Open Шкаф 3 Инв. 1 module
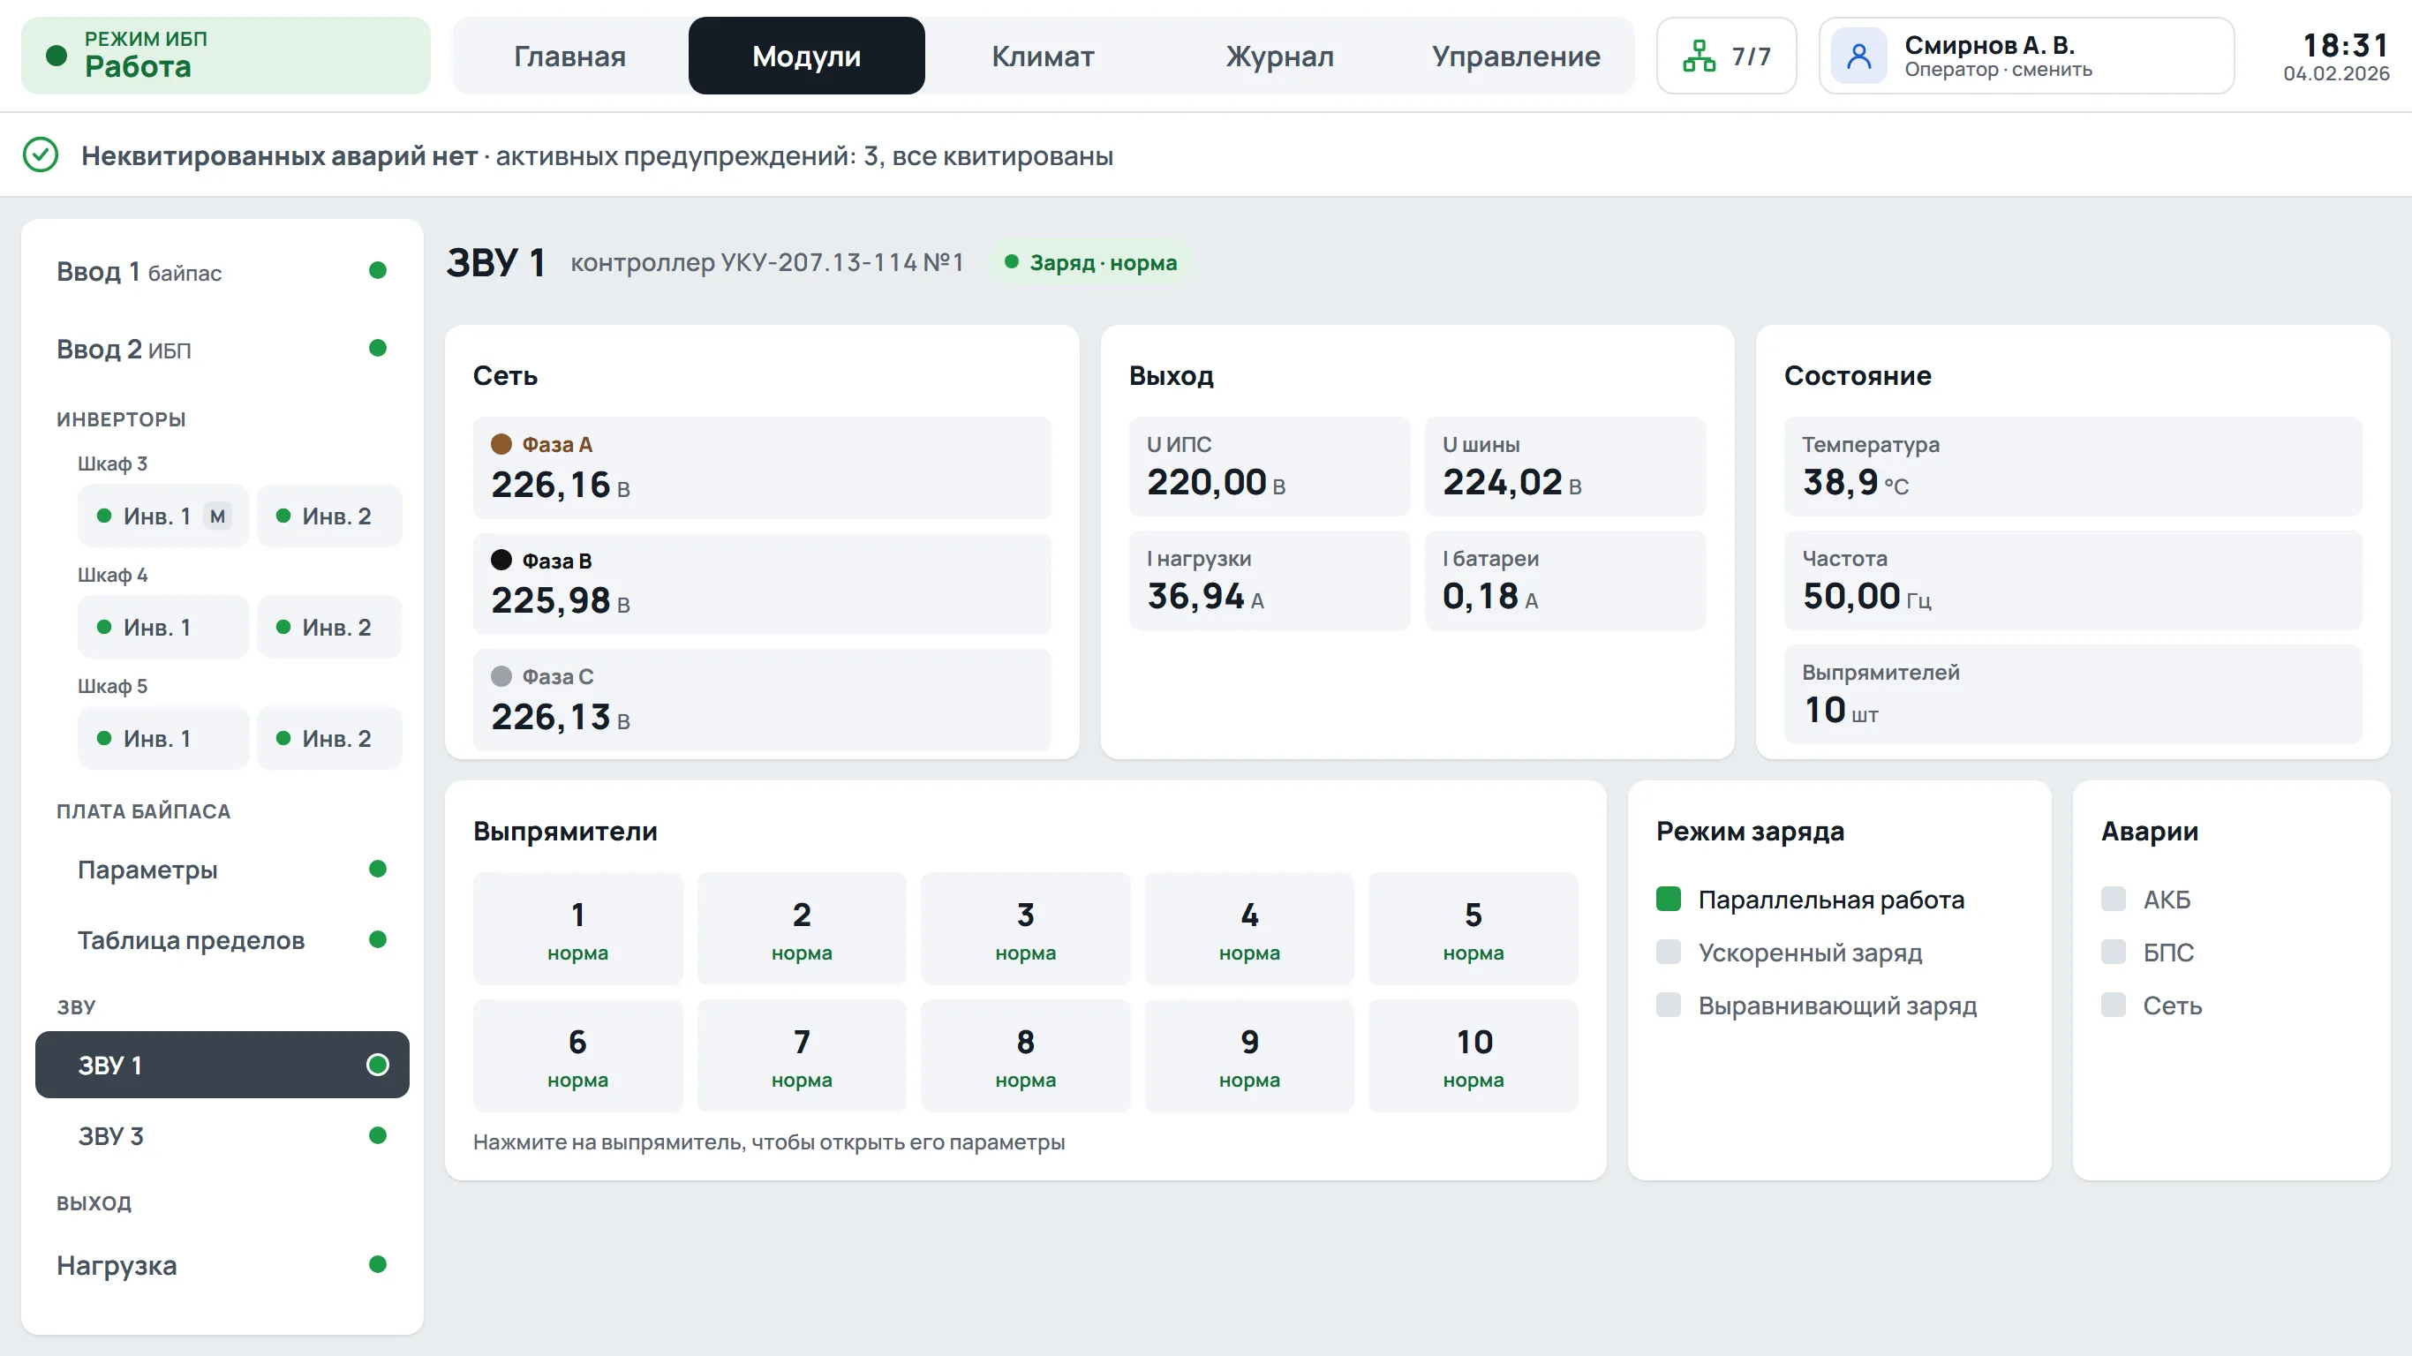 point(163,516)
